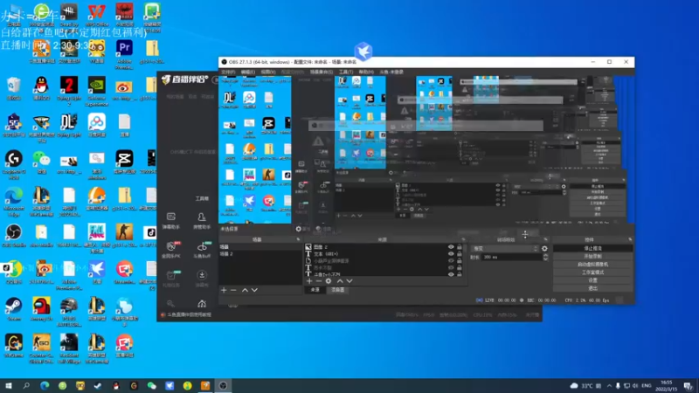Screen dimensions: 699x393
Task: Move the scene up in the scenes list
Action: coord(245,290)
